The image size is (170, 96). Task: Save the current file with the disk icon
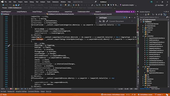click(x=16, y=5)
